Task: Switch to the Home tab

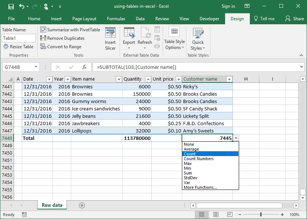Action: pyautogui.click(x=34, y=19)
